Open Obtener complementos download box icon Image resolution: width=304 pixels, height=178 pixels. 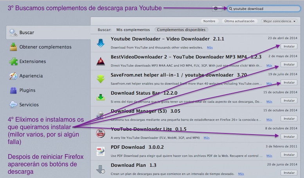point(13,47)
